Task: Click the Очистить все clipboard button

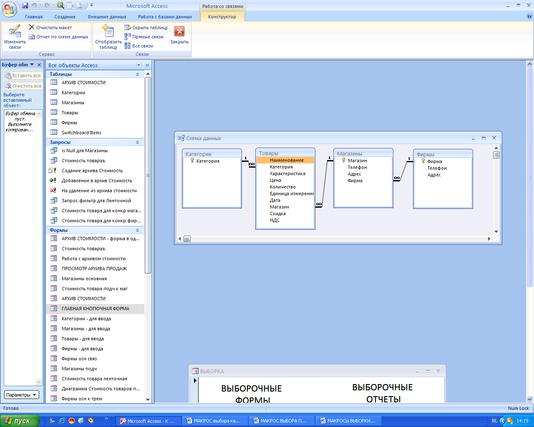Action: [23, 86]
